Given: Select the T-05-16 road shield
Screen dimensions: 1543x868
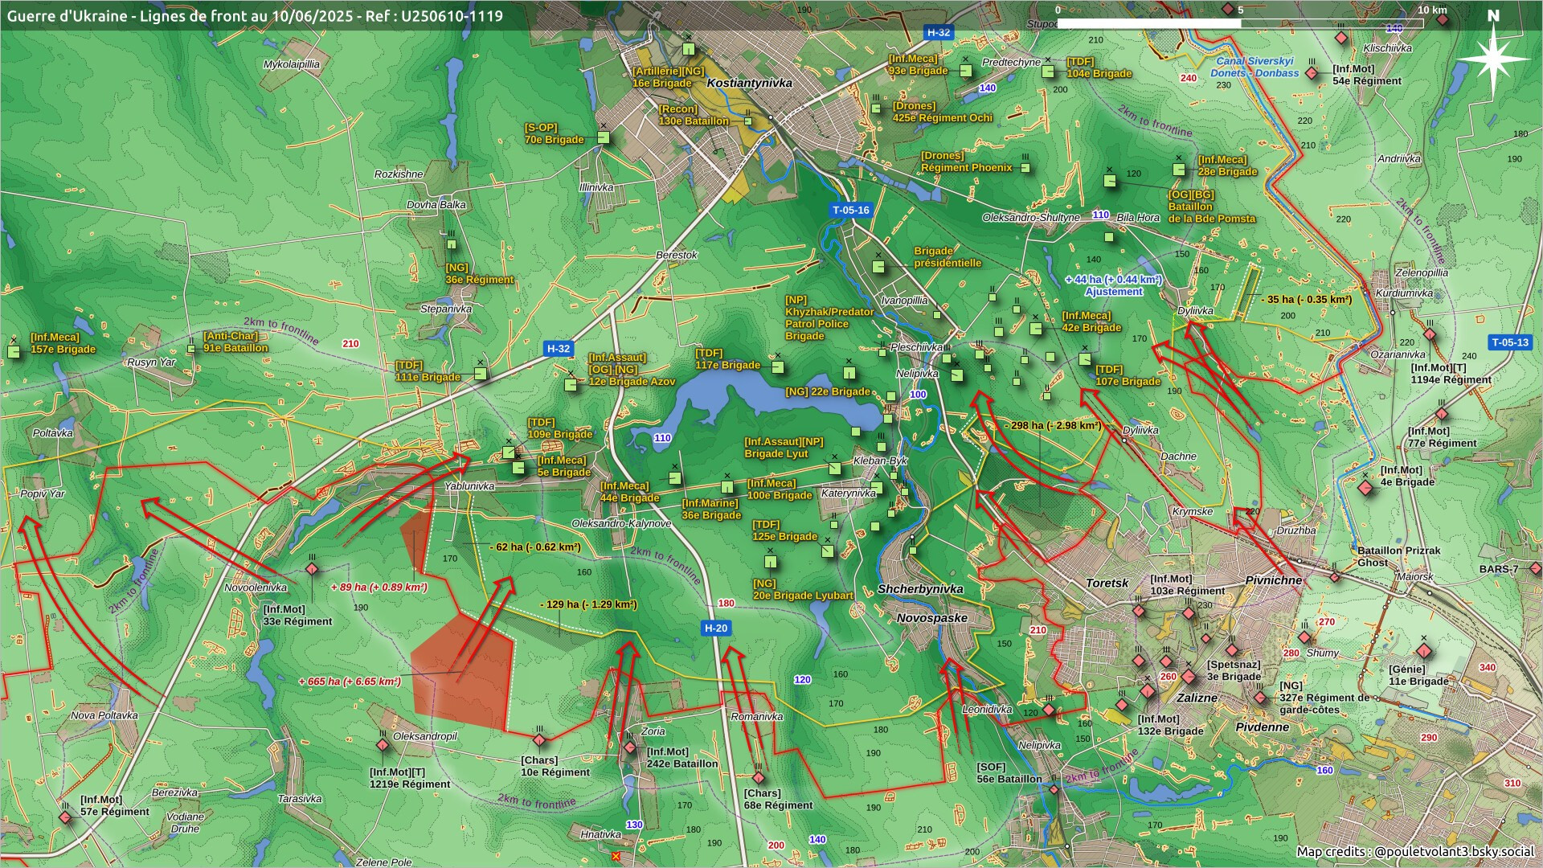Looking at the screenshot, I should click(851, 211).
